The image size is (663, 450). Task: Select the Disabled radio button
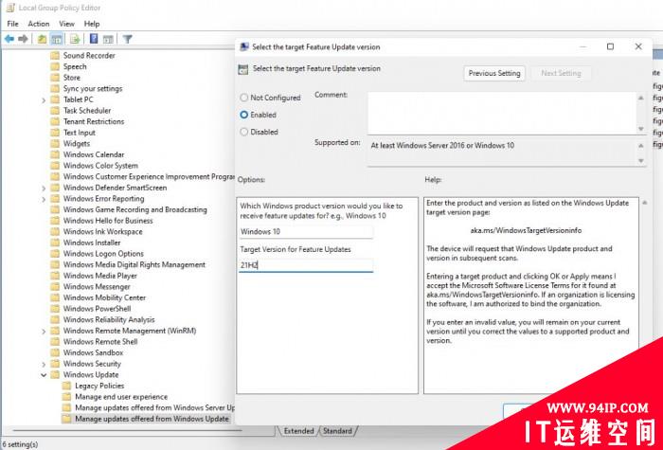click(x=244, y=132)
